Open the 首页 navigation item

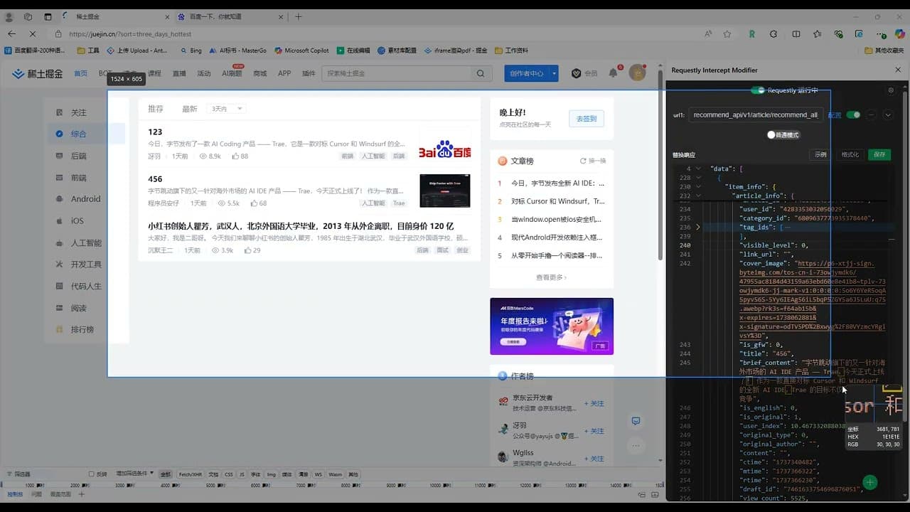[81, 73]
